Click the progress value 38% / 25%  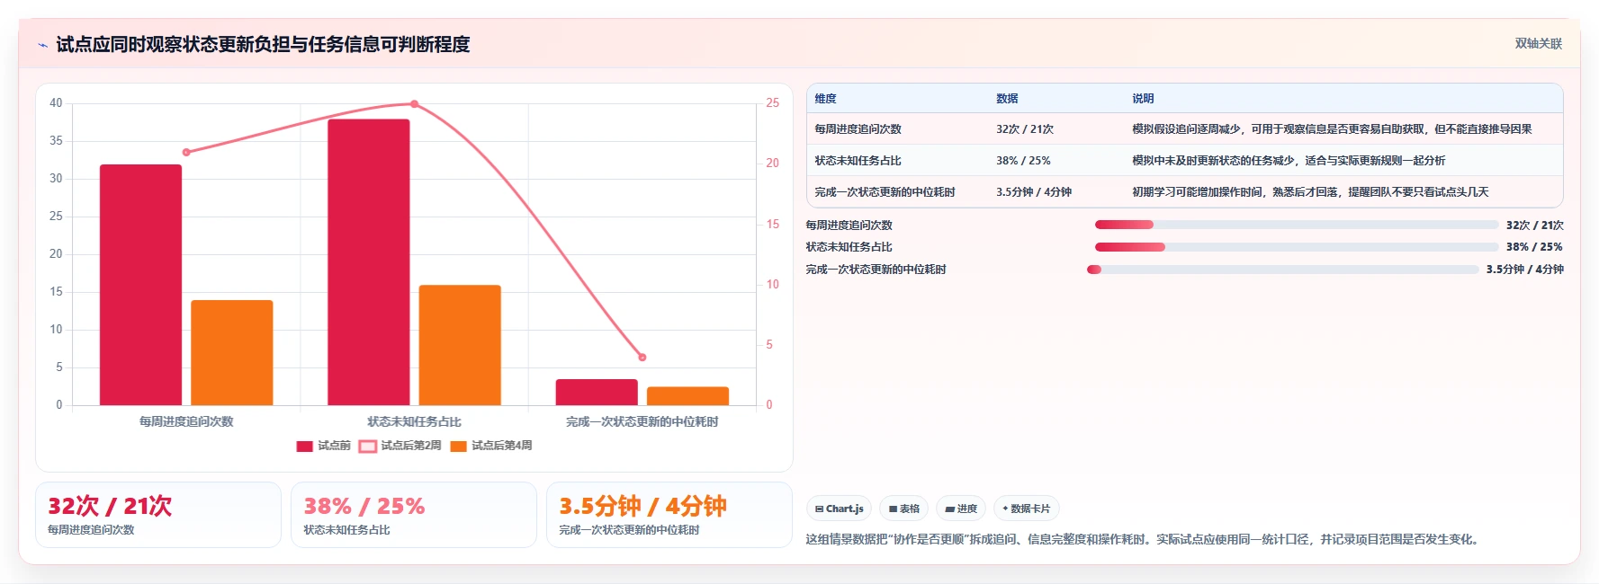point(1534,247)
